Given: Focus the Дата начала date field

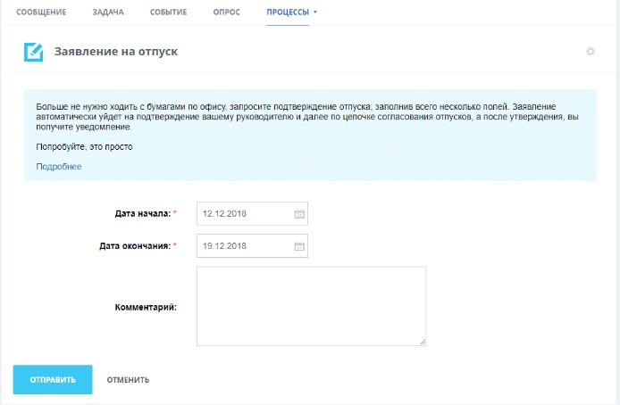Looking at the screenshot, I should 252,213.
